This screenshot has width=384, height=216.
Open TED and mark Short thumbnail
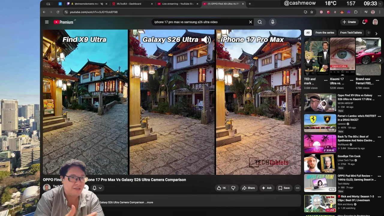(x=316, y=56)
